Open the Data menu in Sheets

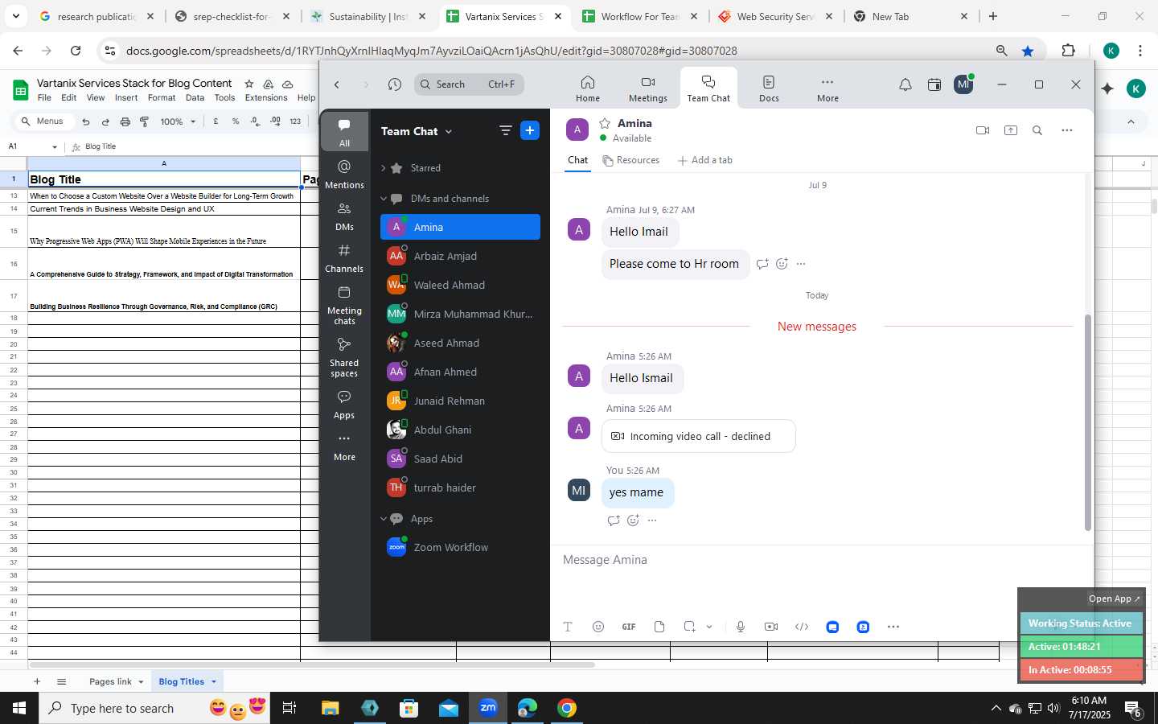pyautogui.click(x=195, y=97)
